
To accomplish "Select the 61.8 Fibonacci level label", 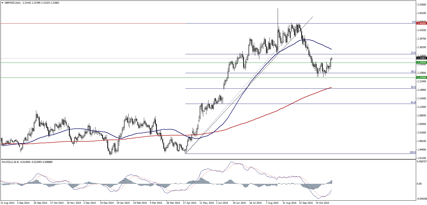I will tap(413, 102).
